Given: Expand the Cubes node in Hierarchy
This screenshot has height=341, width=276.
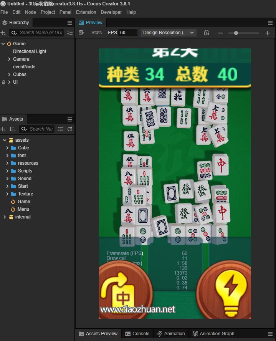Looking at the screenshot, I should (9, 74).
